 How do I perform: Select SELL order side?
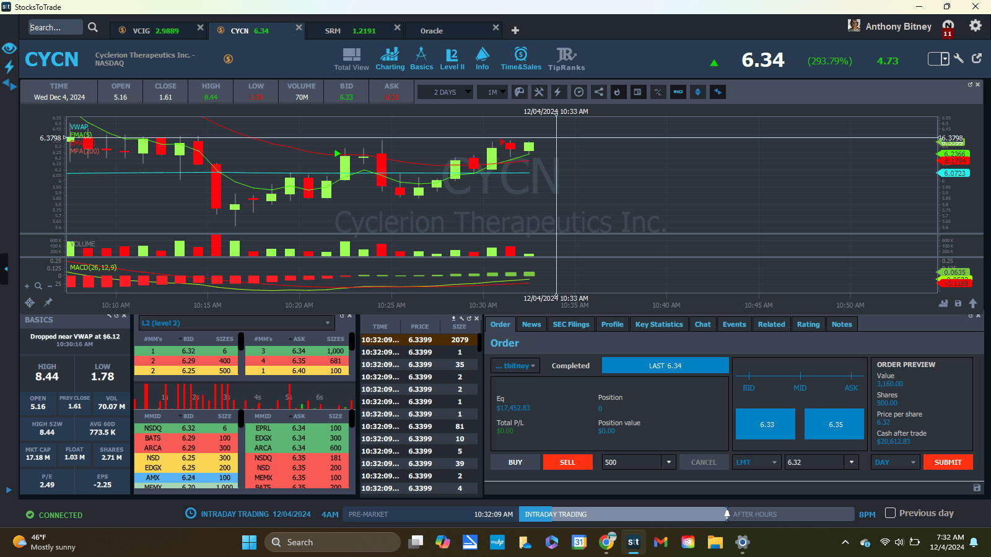pyautogui.click(x=567, y=462)
